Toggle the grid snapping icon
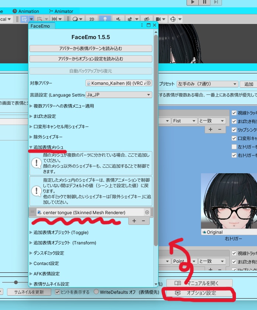The width and height of the screenshot is (257, 310). pyautogui.click(x=39, y=19)
